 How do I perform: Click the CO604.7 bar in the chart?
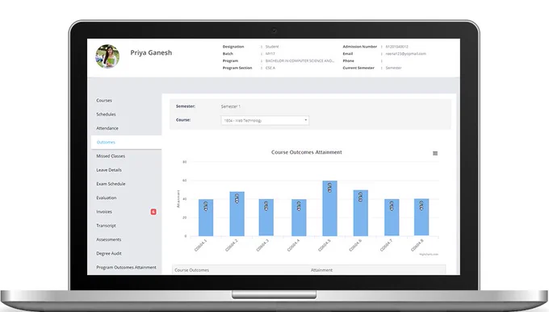[392, 218]
